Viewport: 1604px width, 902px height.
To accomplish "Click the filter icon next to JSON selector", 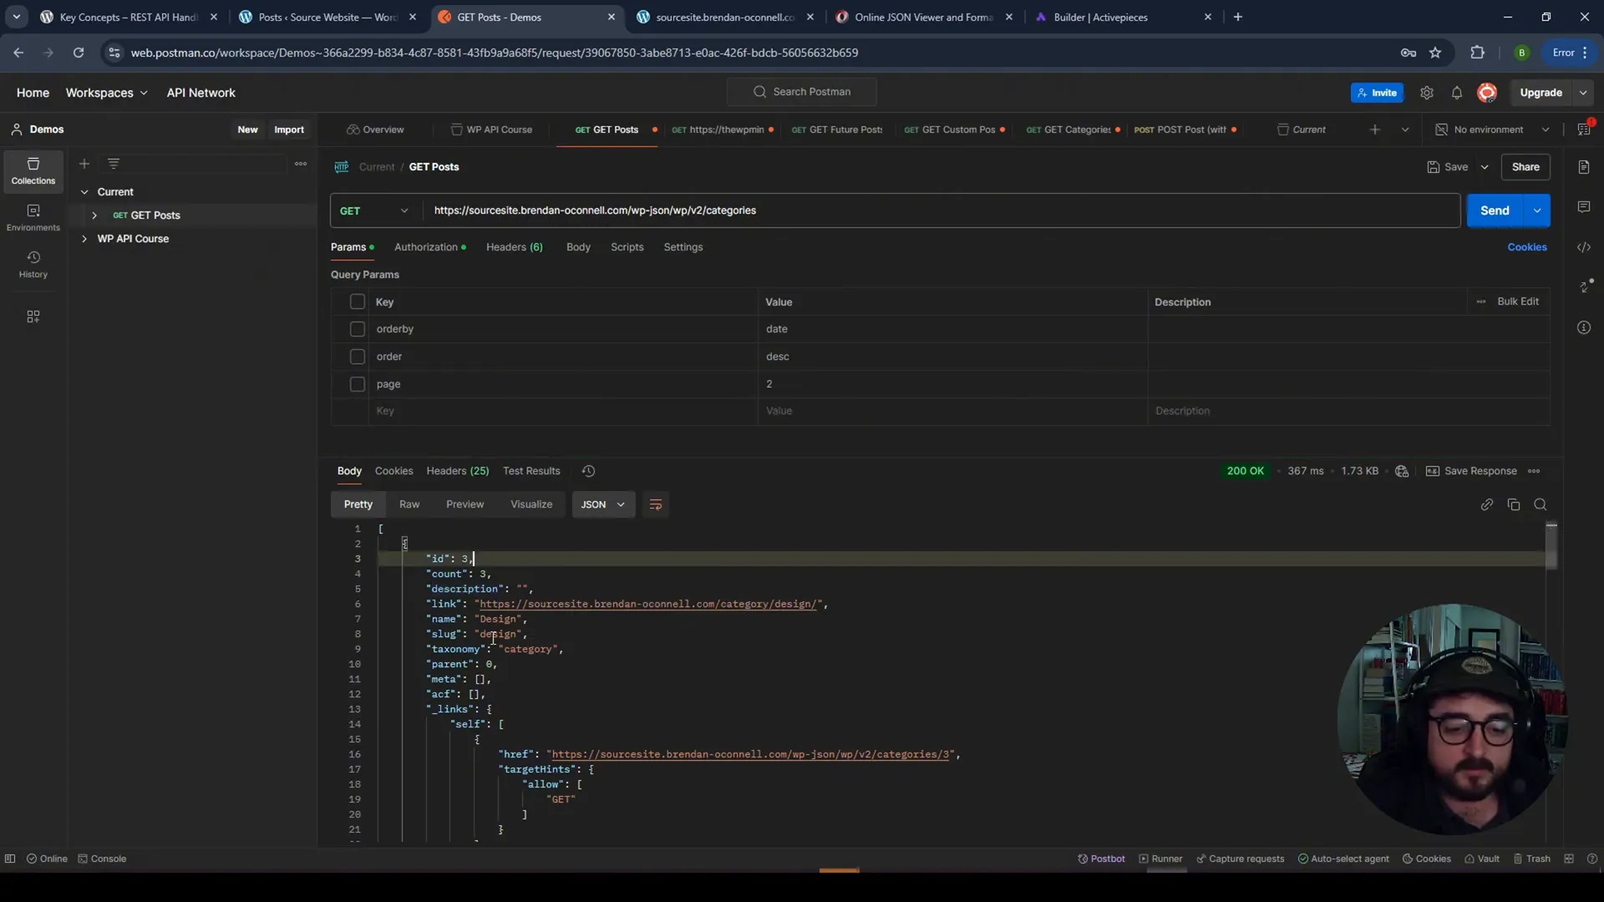I will [656, 504].
